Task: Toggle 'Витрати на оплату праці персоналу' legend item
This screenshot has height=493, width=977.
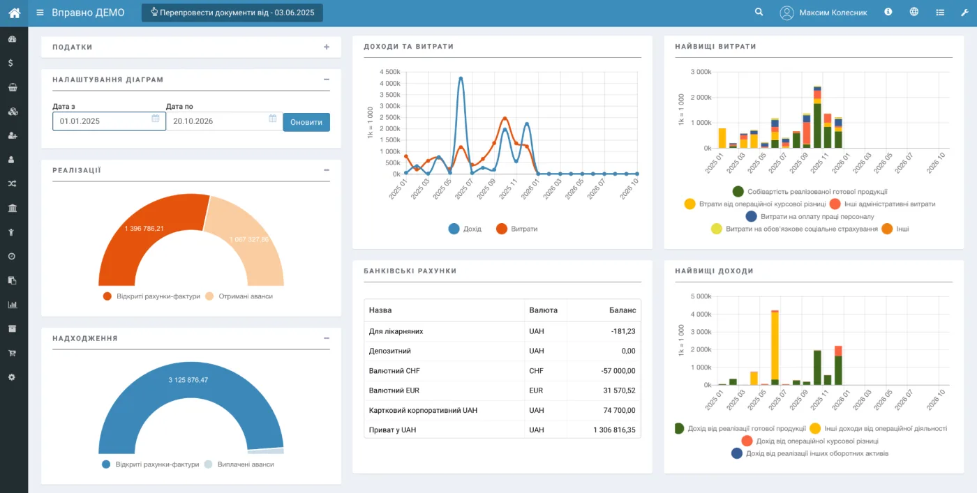Action: point(810,216)
